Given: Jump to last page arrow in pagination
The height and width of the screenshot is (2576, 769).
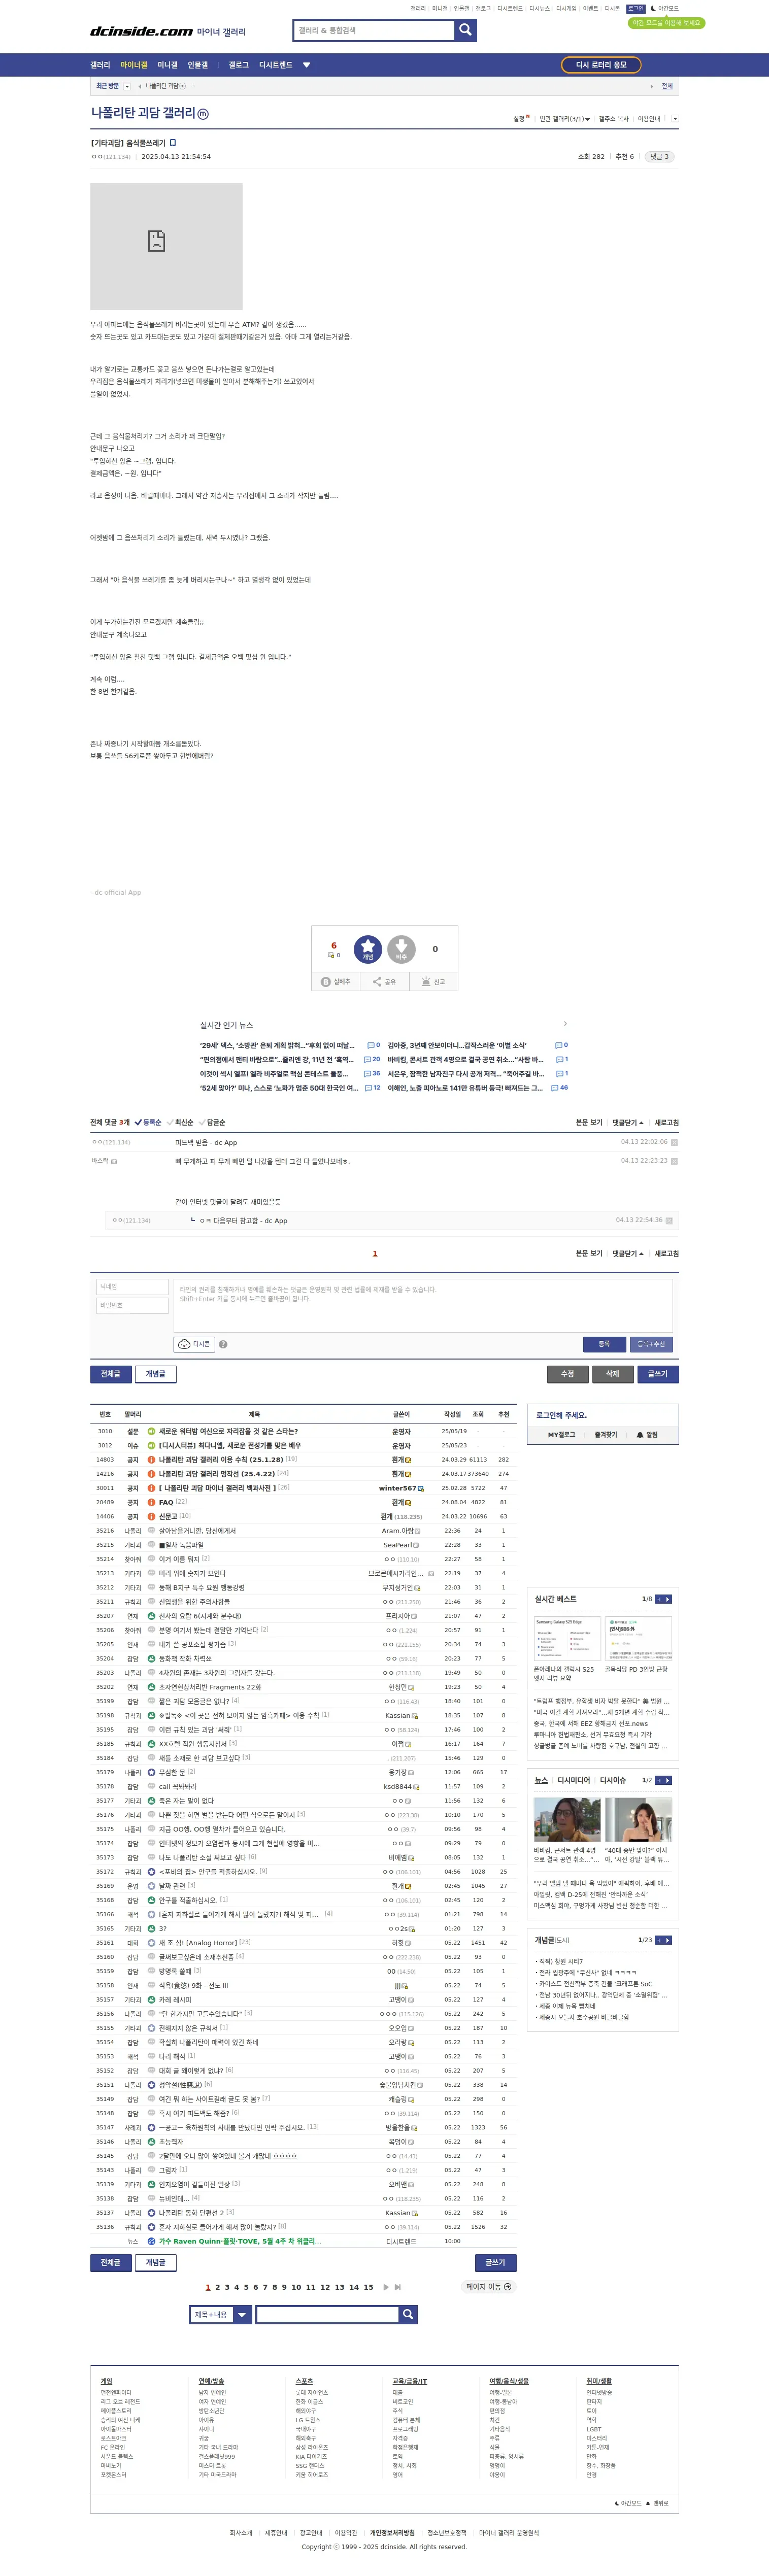Looking at the screenshot, I should pos(398,2287).
